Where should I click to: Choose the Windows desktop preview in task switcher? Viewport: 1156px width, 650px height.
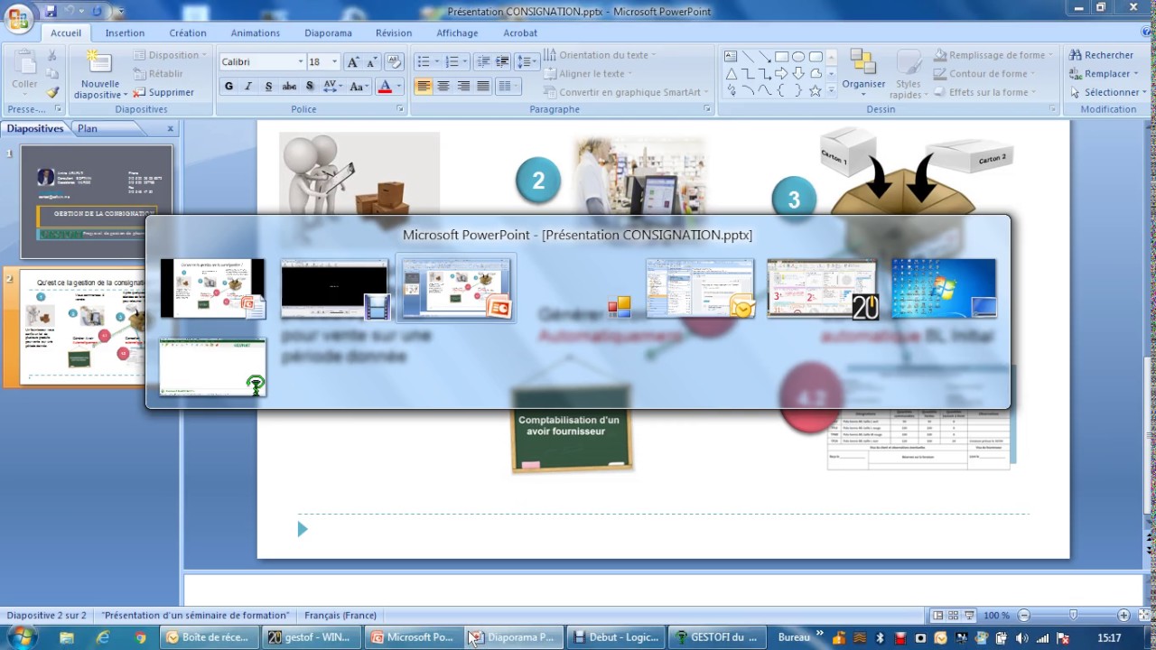click(944, 289)
